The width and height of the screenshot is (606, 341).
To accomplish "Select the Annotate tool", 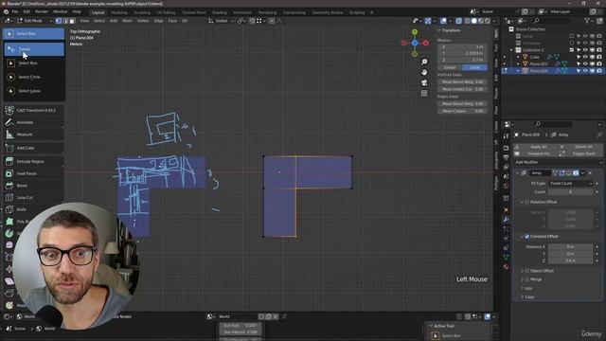I will pos(34,122).
